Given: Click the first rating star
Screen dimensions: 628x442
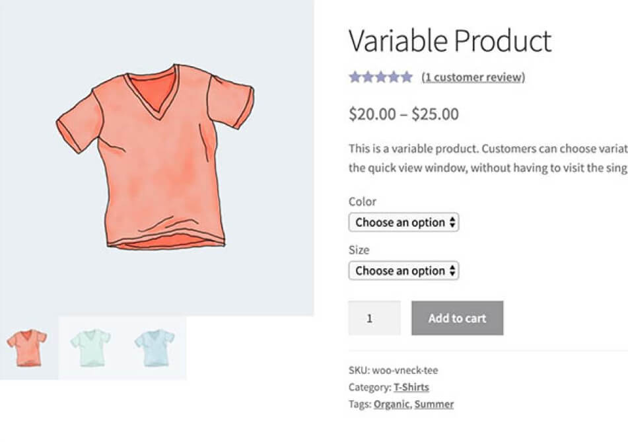Looking at the screenshot, I should pos(355,77).
